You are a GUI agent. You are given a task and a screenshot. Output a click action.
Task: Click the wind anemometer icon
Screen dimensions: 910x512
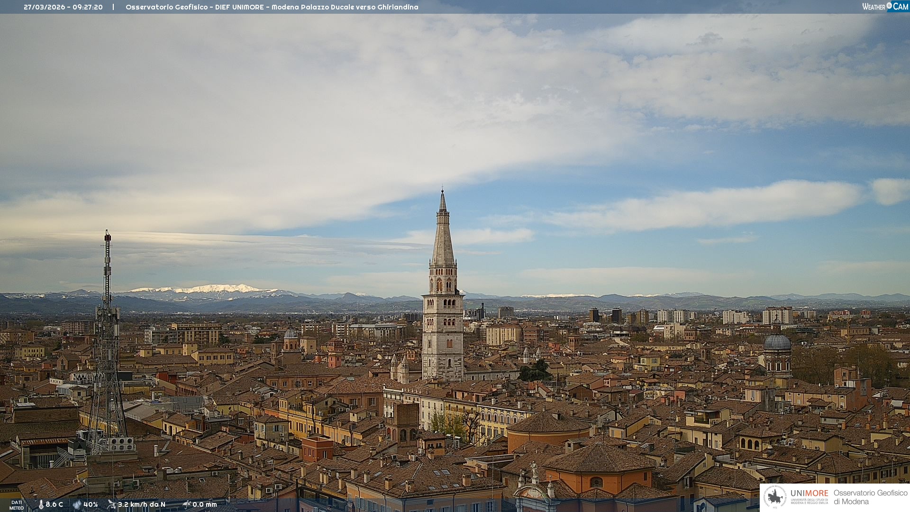(x=111, y=504)
